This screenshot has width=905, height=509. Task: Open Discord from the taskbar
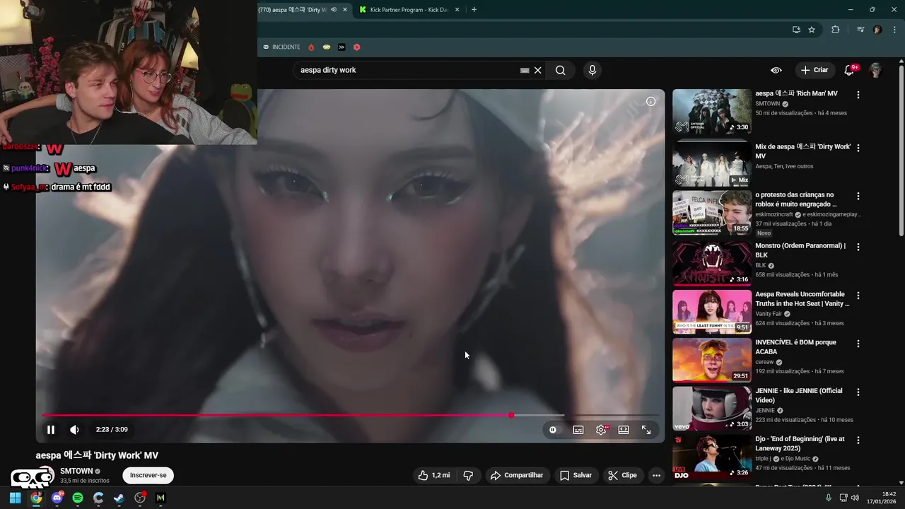coord(57,498)
